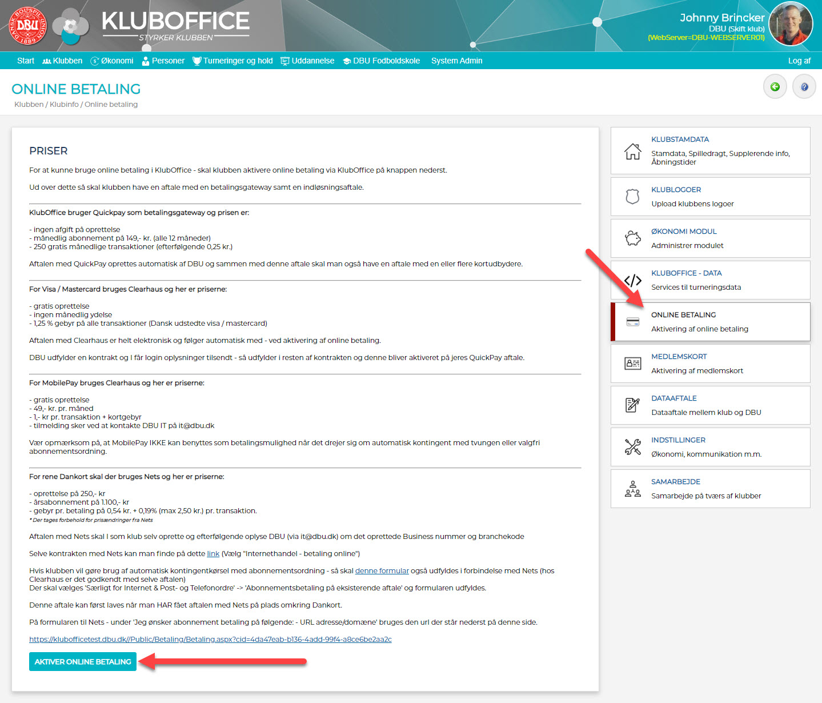The image size is (822, 703).
Task: Go back using the green arrow button
Action: point(775,87)
